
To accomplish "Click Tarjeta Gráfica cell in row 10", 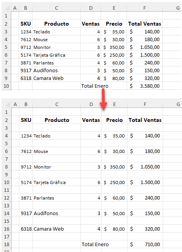I will pos(57,182).
